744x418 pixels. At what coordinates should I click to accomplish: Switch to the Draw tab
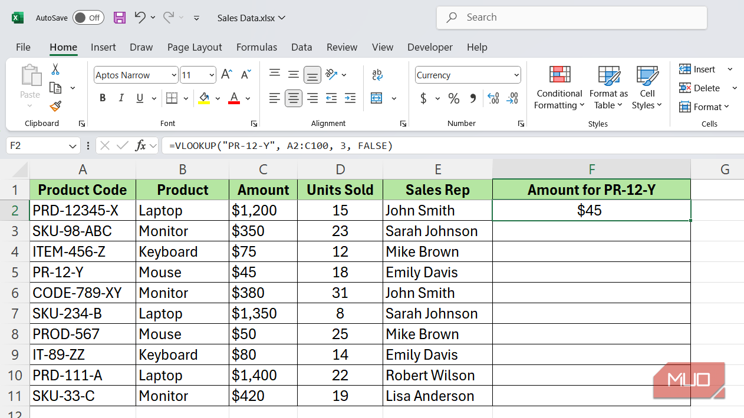pyautogui.click(x=141, y=47)
